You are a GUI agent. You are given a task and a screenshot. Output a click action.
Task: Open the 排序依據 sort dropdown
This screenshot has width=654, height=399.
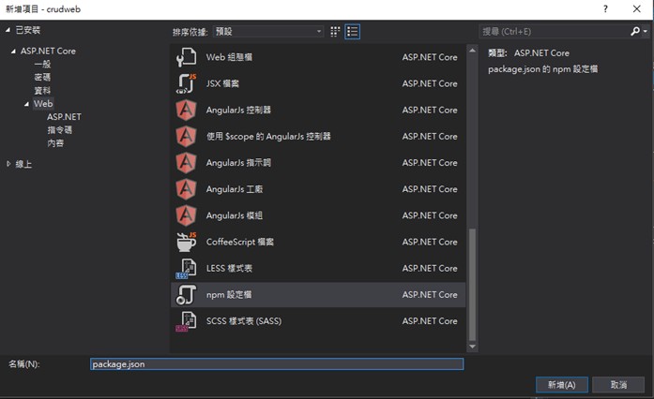tap(268, 31)
